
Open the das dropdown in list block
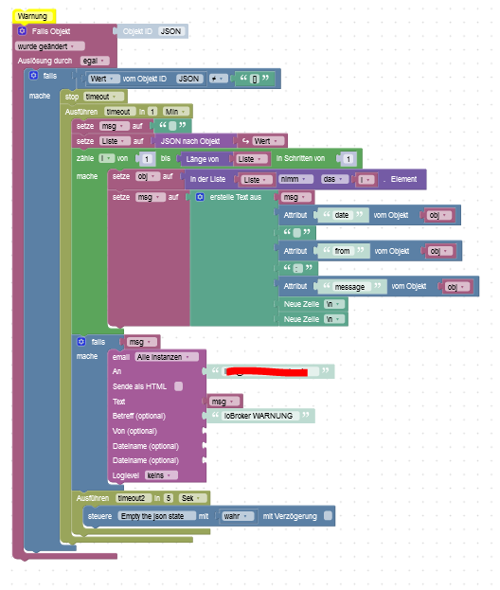coord(334,179)
